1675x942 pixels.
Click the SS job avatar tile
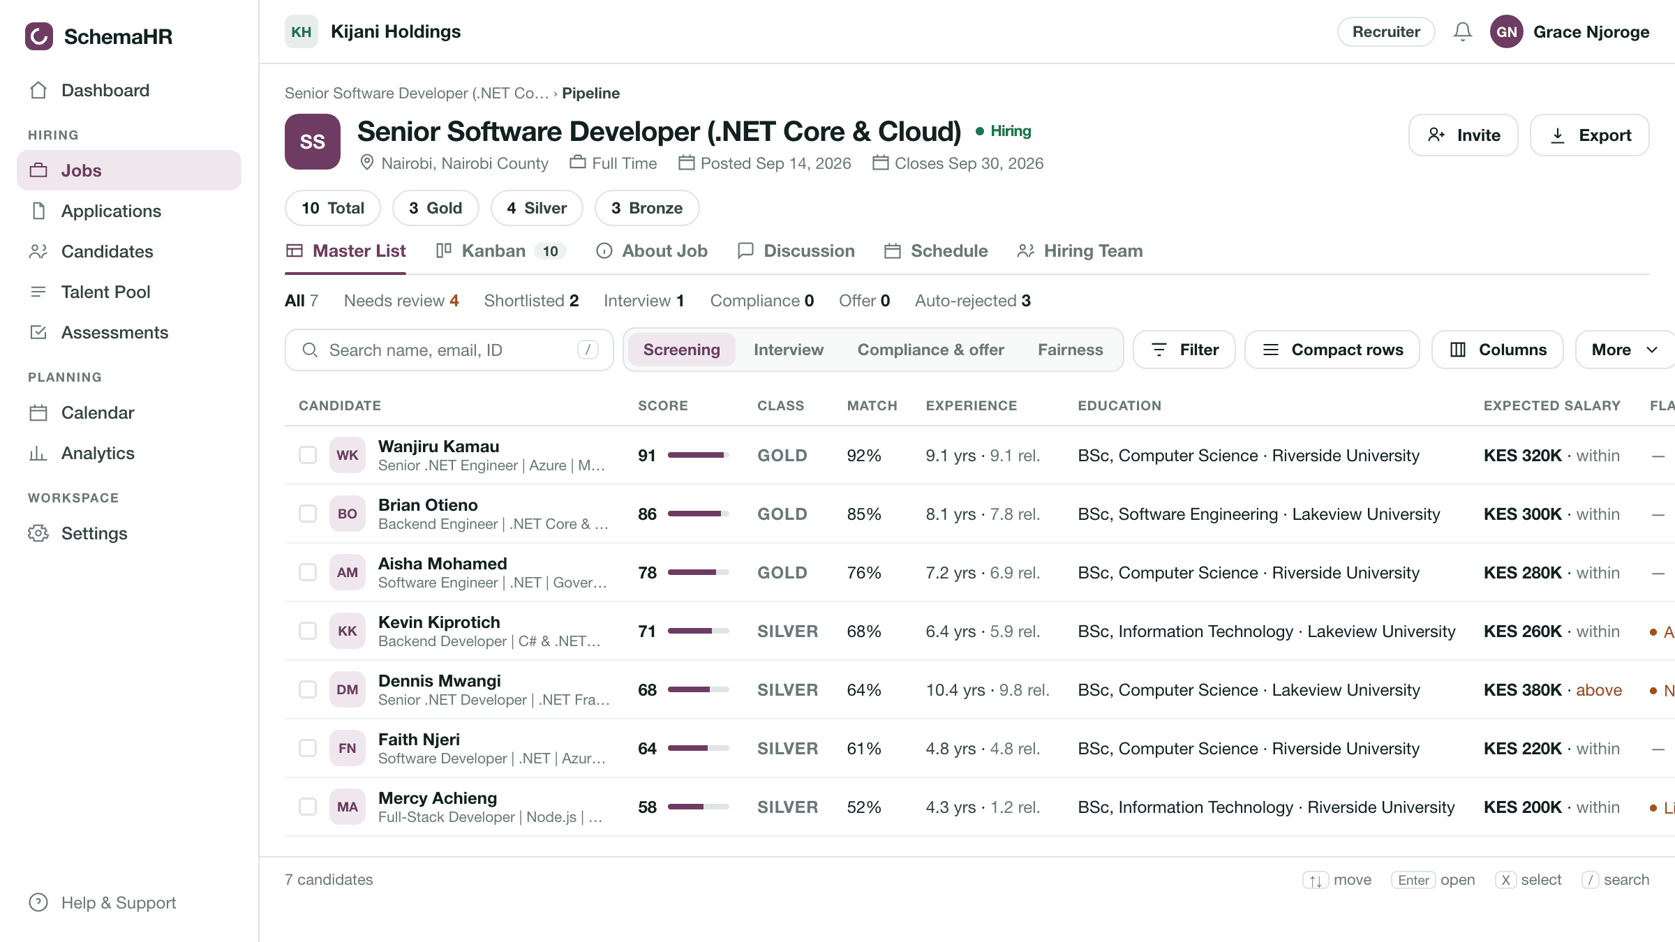pos(313,142)
